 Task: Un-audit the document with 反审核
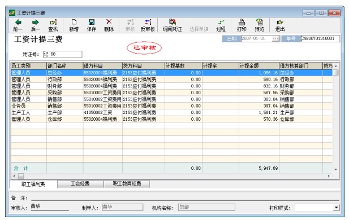coord(148,25)
